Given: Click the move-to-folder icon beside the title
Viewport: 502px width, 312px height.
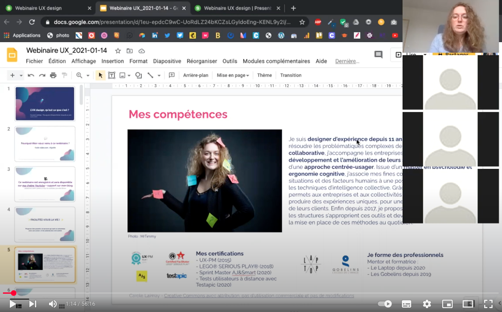Looking at the screenshot, I should (x=130, y=51).
